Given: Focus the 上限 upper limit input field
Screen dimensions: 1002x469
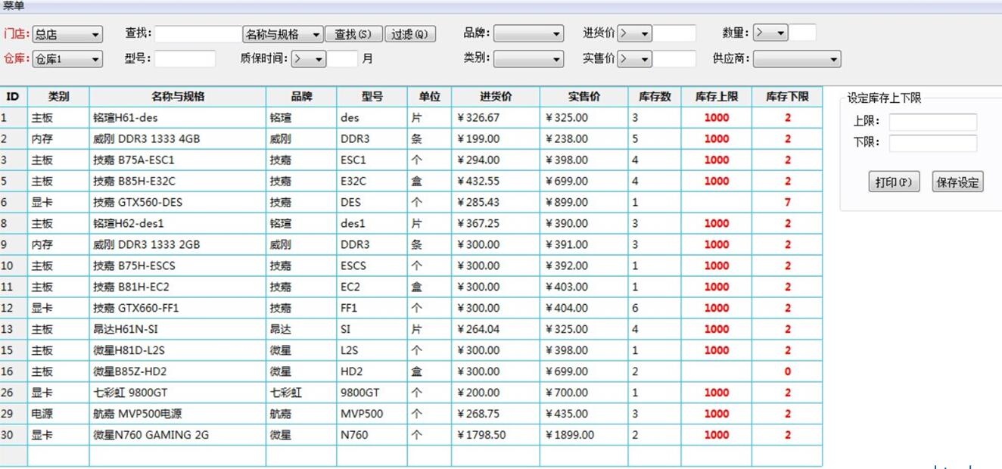Looking at the screenshot, I should (x=932, y=122).
